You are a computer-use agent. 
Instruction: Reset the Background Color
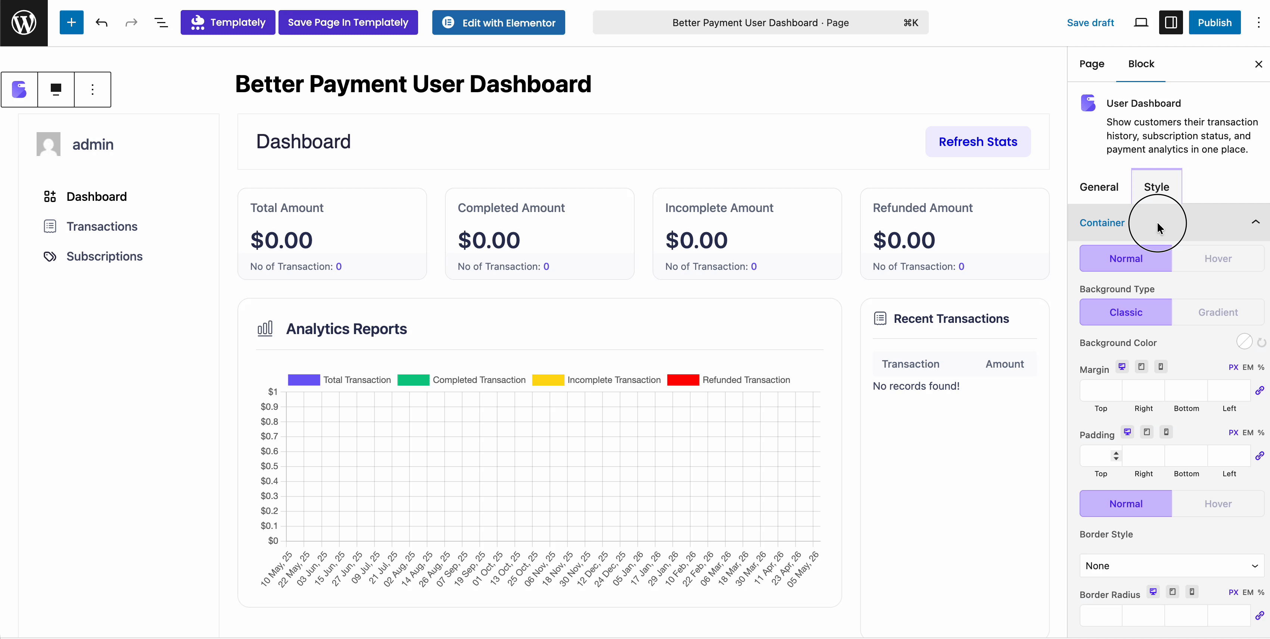(x=1261, y=343)
